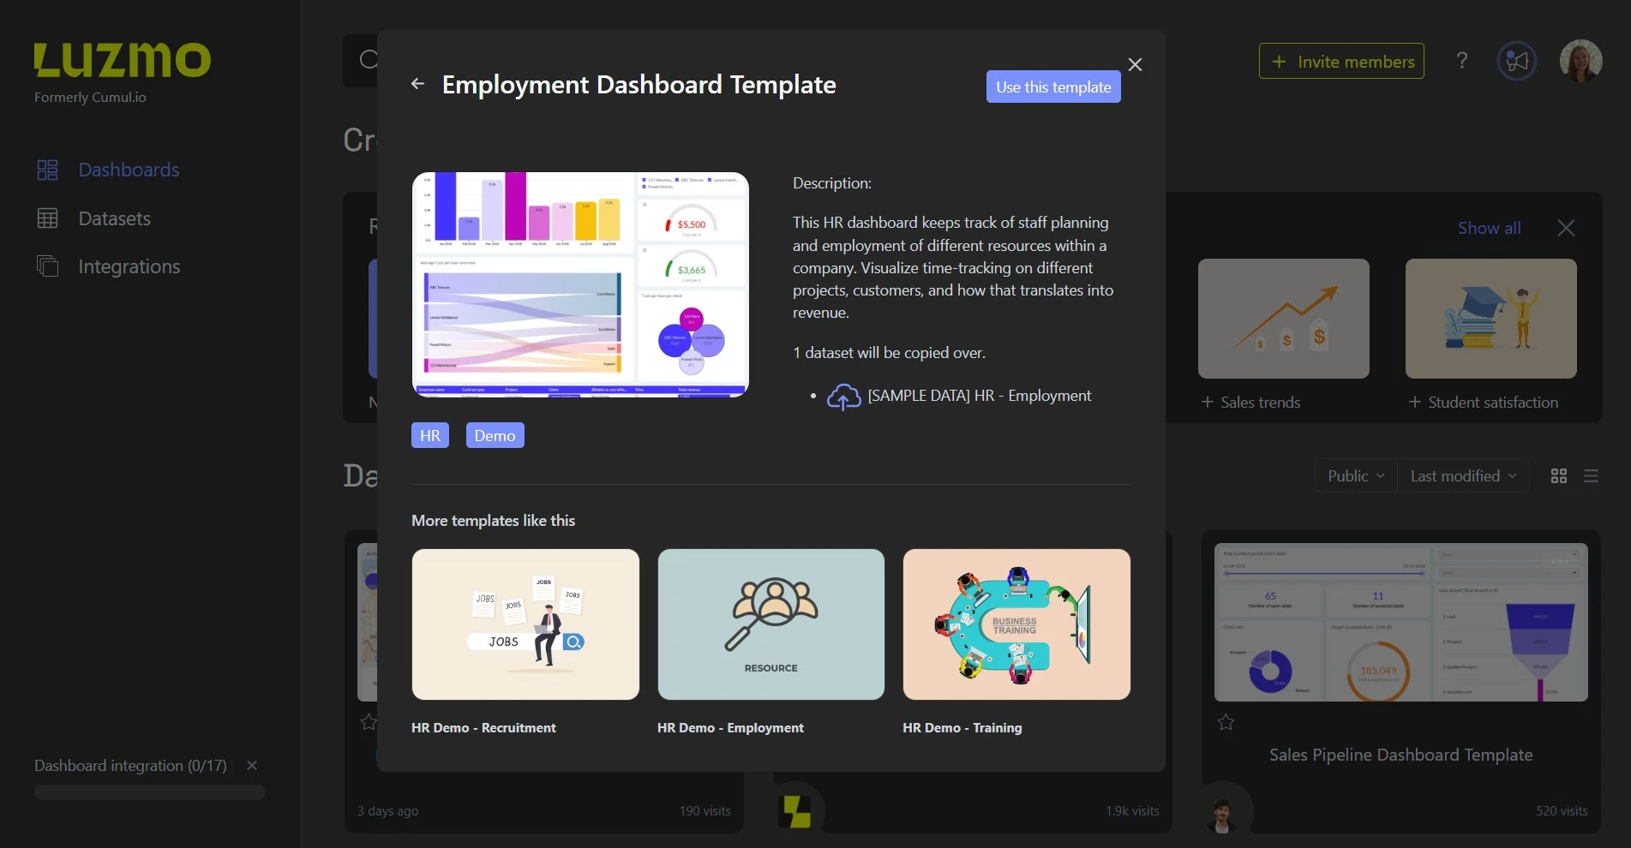Click Use this template button

[1053, 87]
